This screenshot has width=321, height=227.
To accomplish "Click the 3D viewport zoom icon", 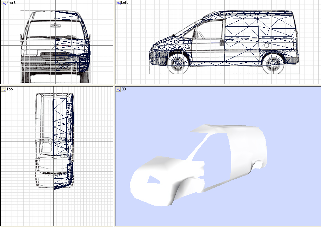I will pyautogui.click(x=119, y=89).
